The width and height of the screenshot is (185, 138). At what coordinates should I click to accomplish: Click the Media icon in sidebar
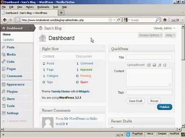coord(3,54)
